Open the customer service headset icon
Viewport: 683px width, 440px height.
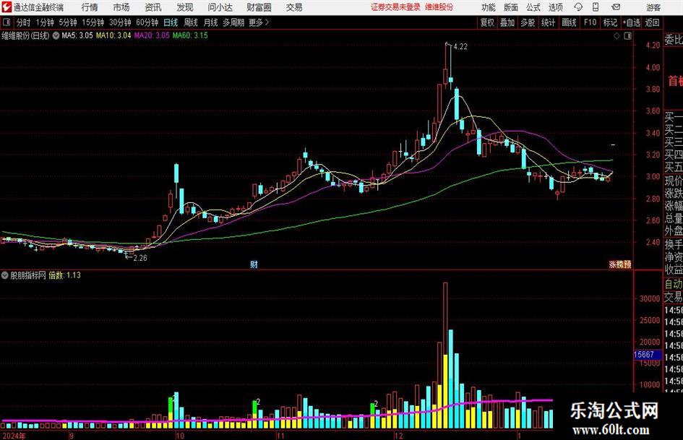click(x=578, y=7)
